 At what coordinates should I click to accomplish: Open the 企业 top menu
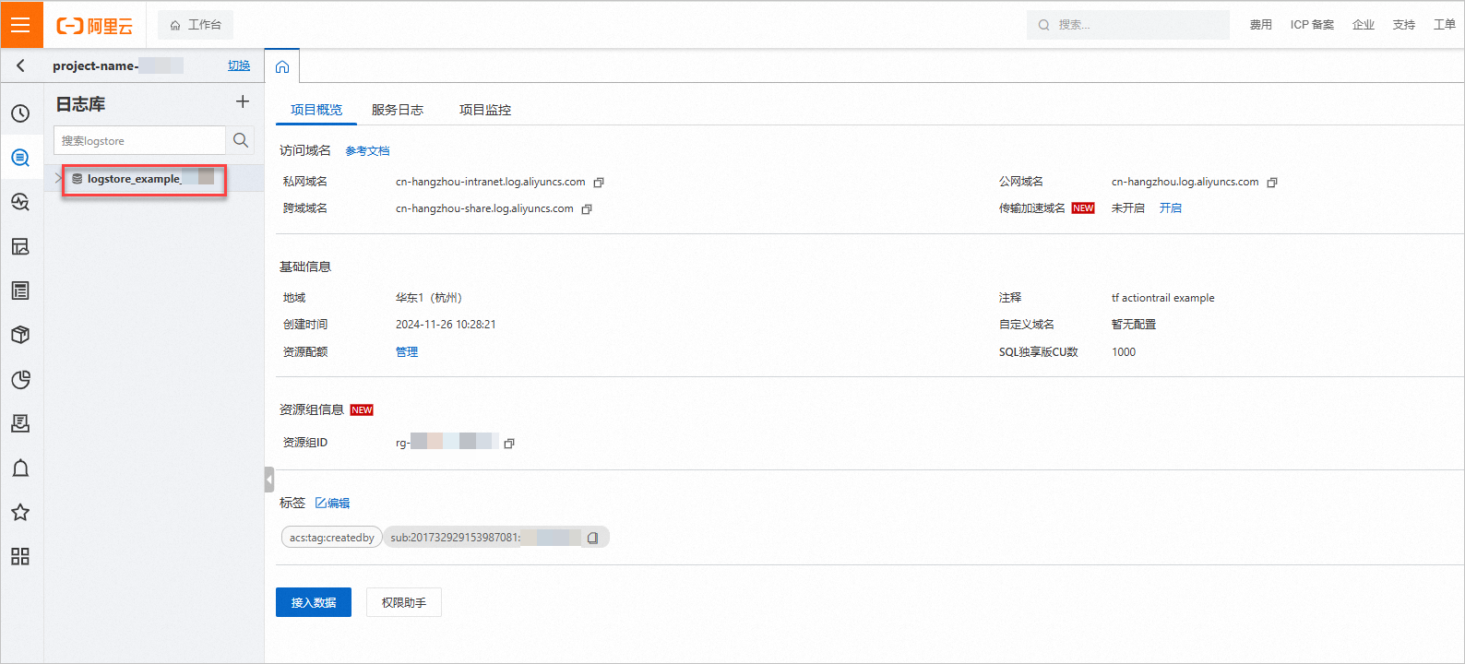tap(1364, 25)
